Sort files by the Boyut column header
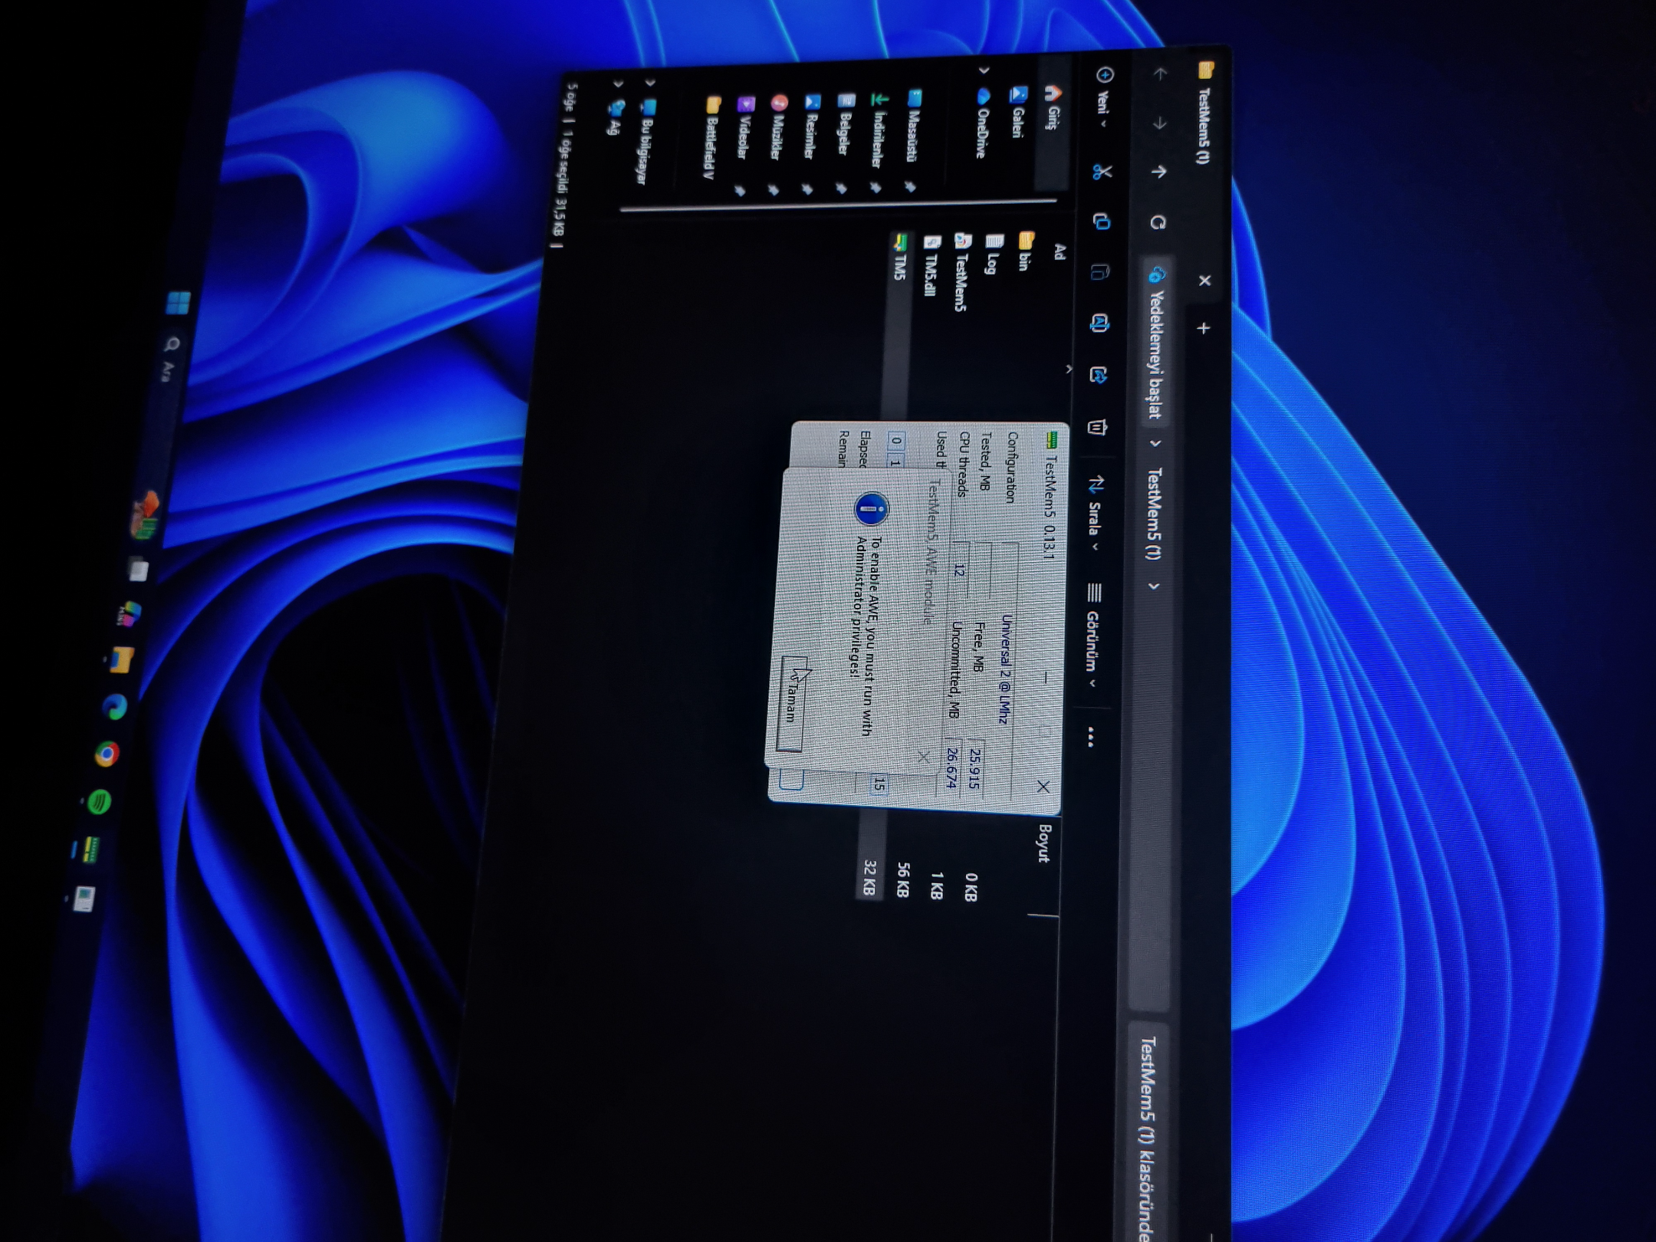This screenshot has height=1242, width=1656. (x=1043, y=843)
